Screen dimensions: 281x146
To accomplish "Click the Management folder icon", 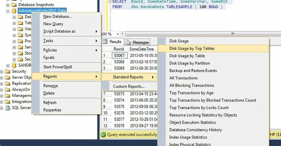I will click(7, 96).
